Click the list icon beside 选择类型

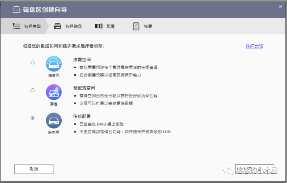[16, 26]
